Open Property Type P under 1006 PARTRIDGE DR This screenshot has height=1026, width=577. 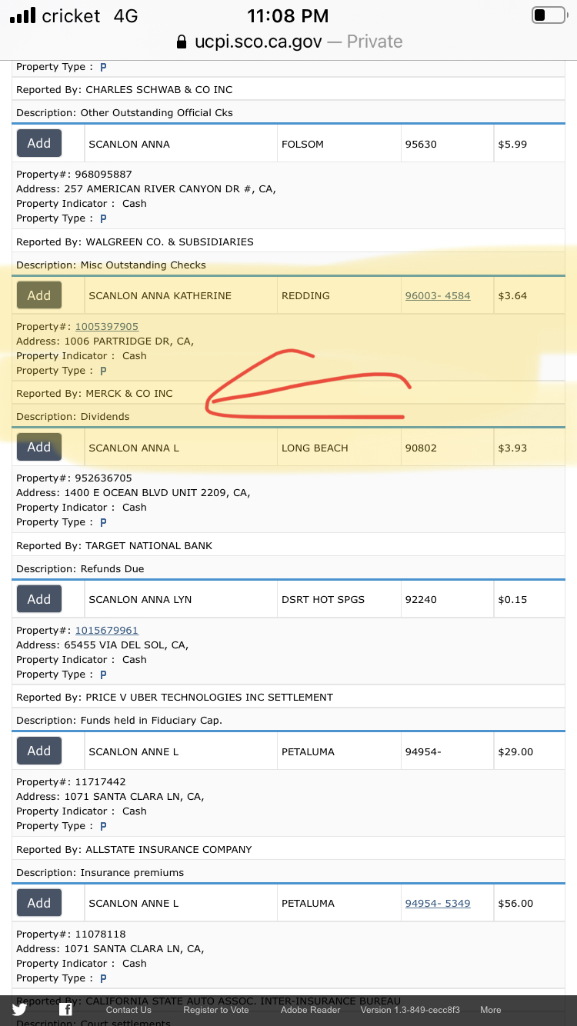coord(103,371)
